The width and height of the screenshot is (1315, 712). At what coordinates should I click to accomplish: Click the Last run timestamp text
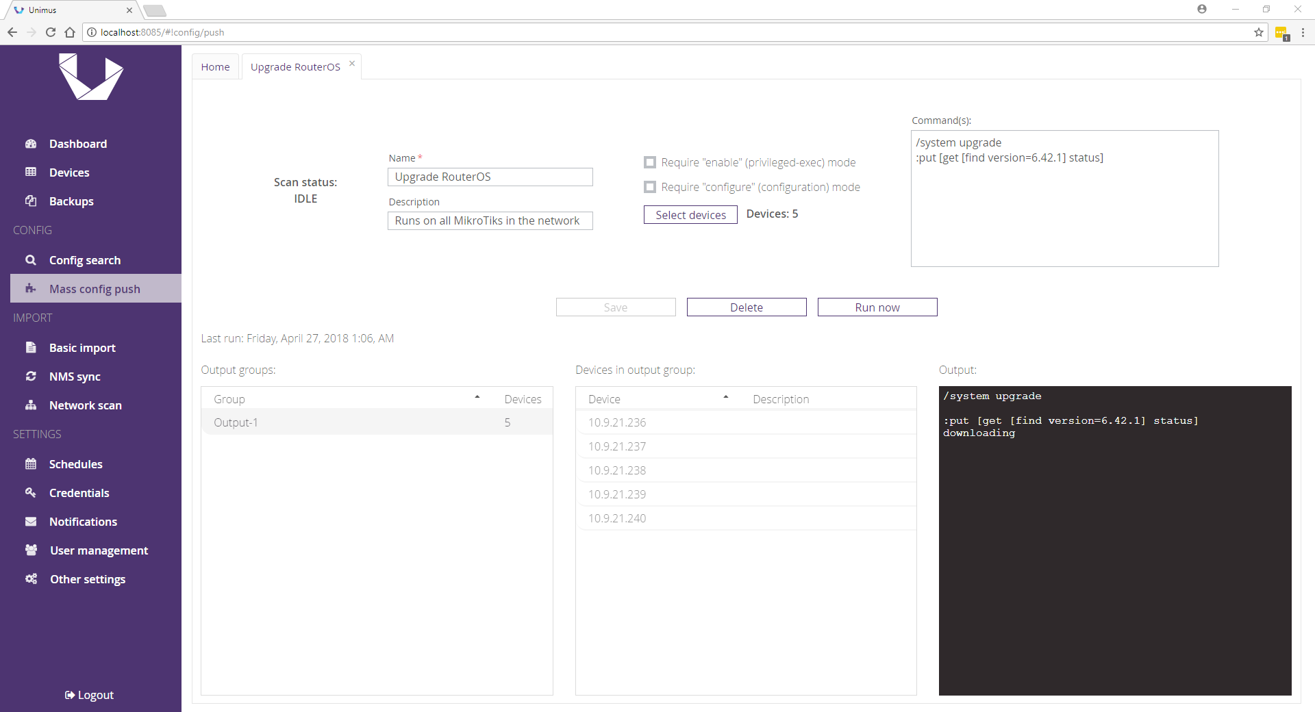coord(297,338)
